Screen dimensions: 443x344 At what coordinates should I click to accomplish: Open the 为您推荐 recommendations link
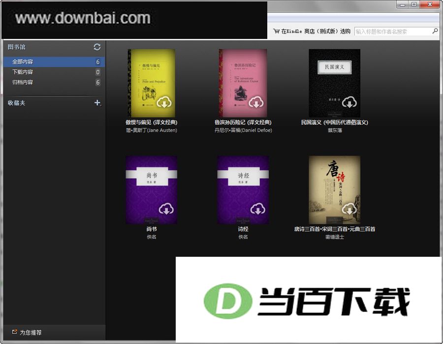(x=31, y=332)
